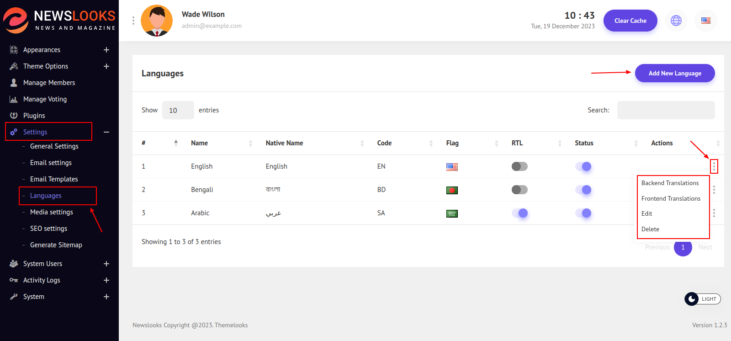Open the Plugins sidebar item
Screen dimensions: 731x341
coord(34,116)
